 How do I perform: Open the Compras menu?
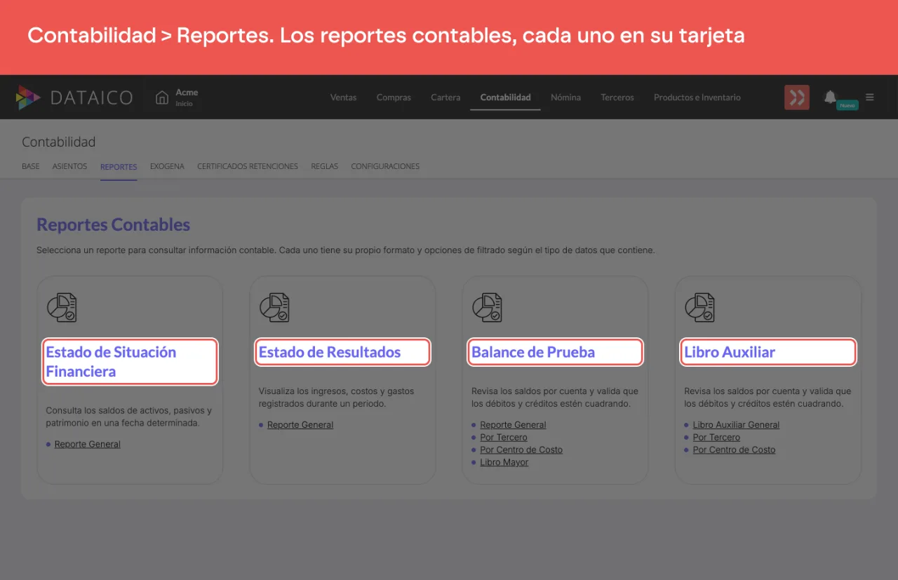point(394,97)
